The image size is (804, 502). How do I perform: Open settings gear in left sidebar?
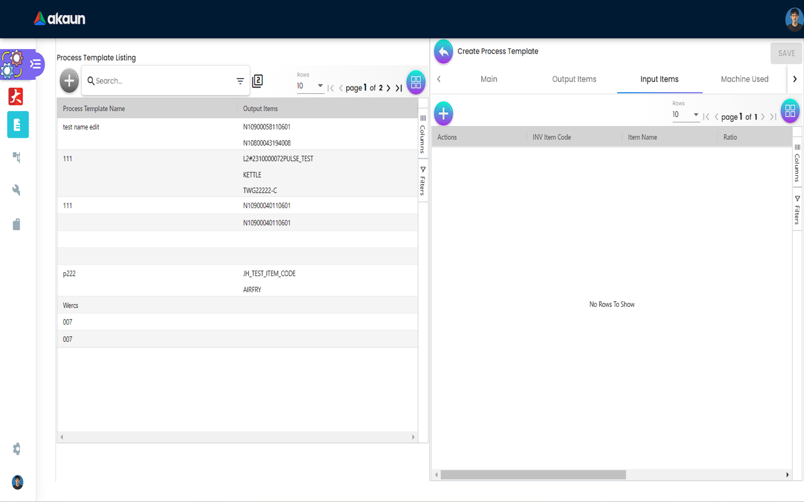coord(17,449)
